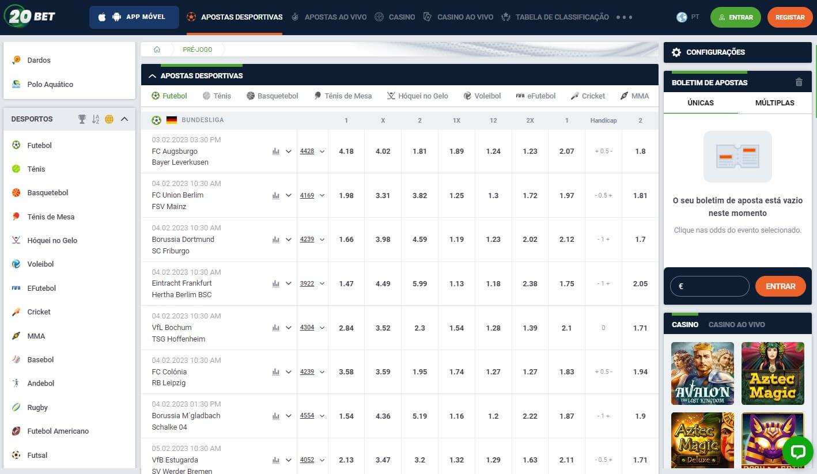This screenshot has width=817, height=474.
Task: Click the Configurações gear icon
Action: click(x=676, y=52)
